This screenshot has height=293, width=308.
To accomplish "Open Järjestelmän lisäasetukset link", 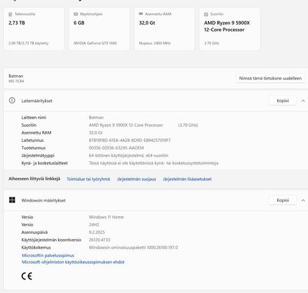I will point(187,179).
